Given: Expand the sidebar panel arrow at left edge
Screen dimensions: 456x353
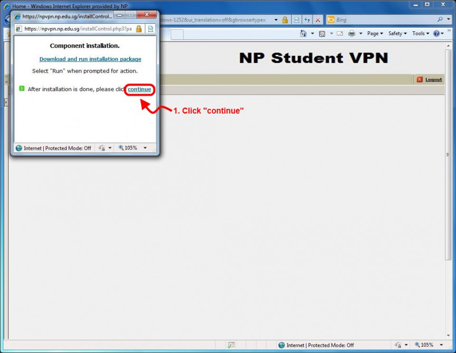Looking at the screenshot, I should pos(6,102).
